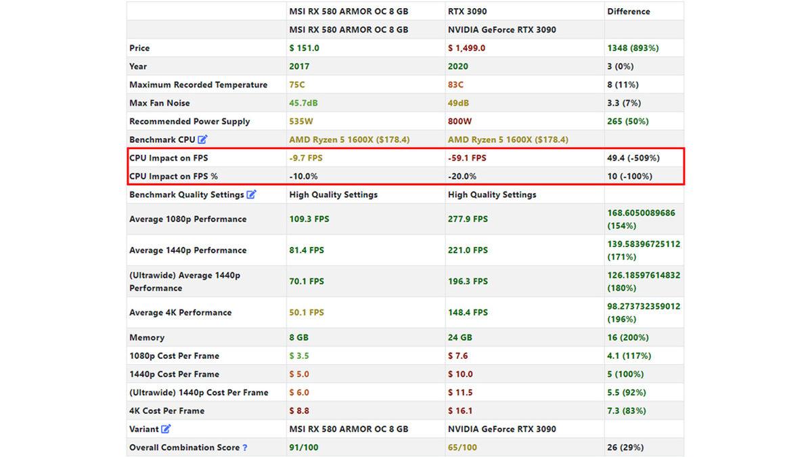Select the 4K Cost Per Frame label
The image size is (812, 457).
pos(166,410)
